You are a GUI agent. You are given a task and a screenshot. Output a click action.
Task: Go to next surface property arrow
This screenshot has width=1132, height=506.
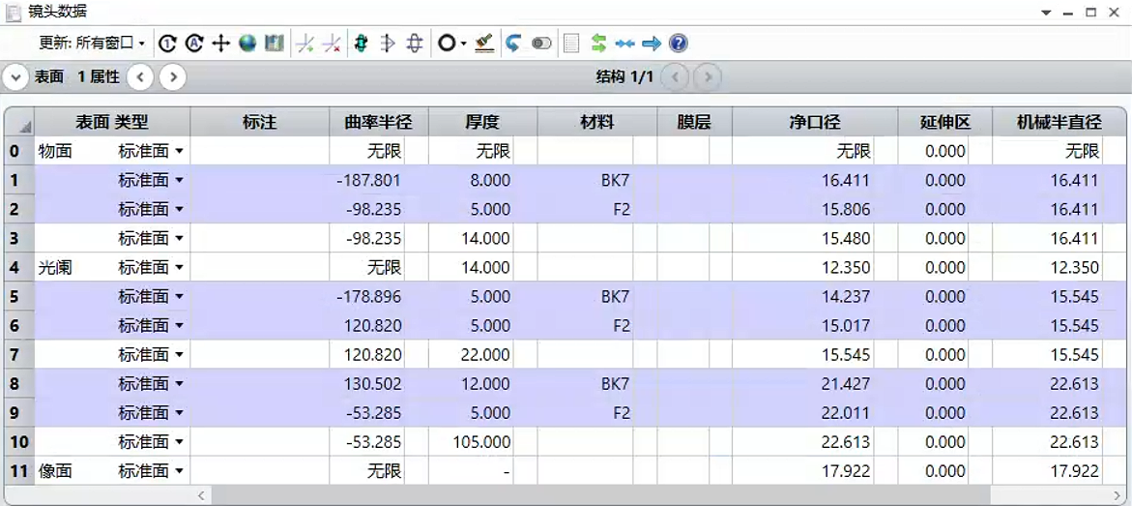point(172,76)
